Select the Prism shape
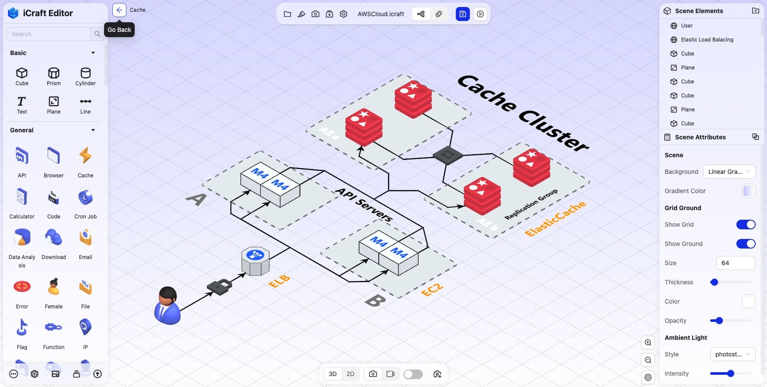 coord(54,76)
